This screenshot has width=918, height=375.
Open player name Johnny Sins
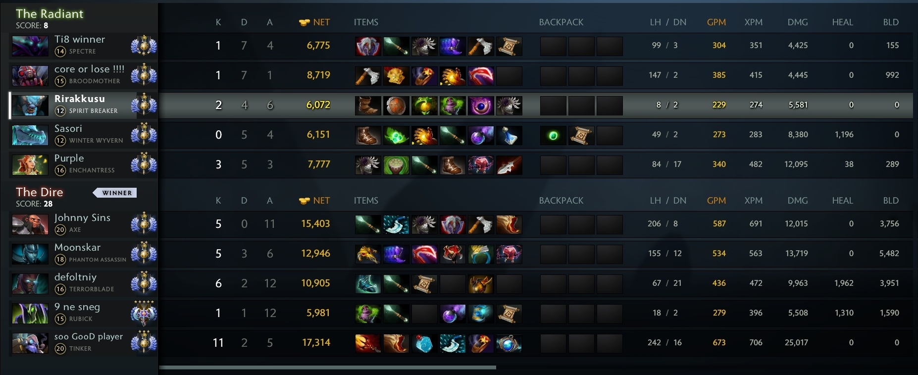point(82,218)
